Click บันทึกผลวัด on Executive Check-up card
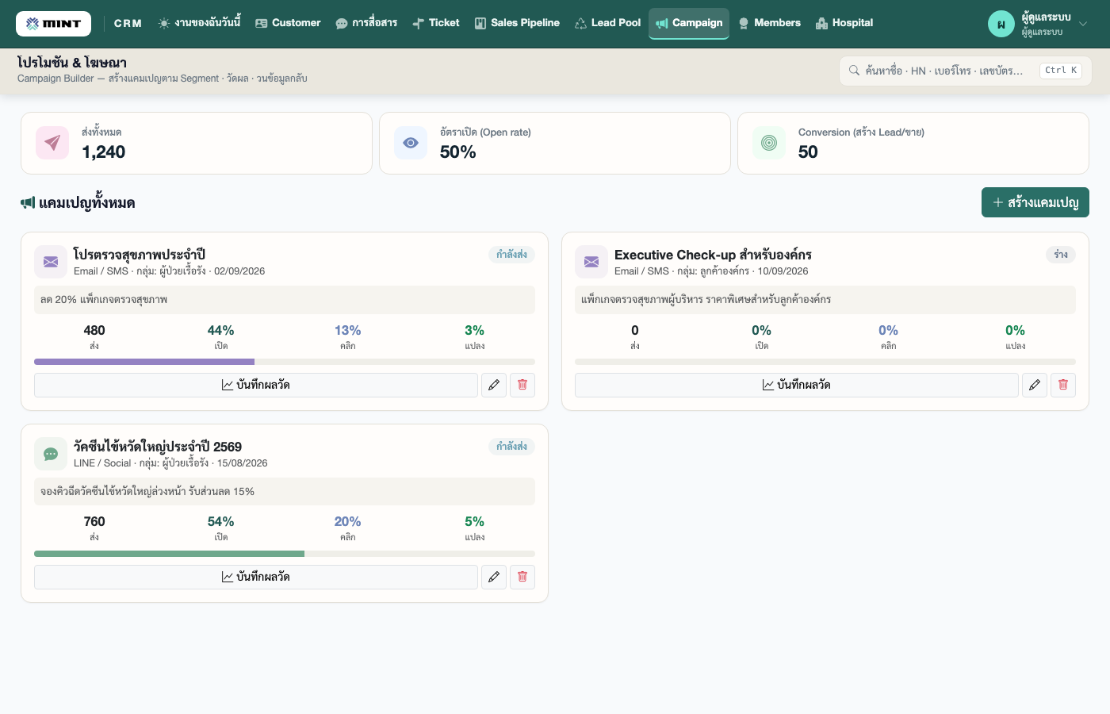 pyautogui.click(x=797, y=385)
